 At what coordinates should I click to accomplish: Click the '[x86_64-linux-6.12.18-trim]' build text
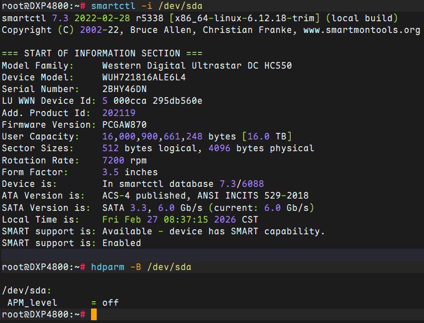click(245, 18)
